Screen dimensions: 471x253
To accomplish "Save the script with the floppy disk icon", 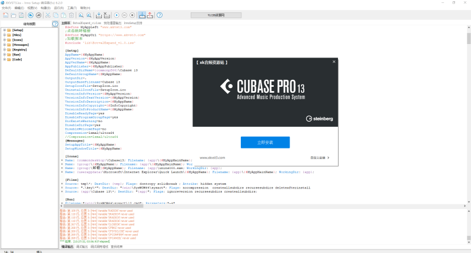I will 21,15.
